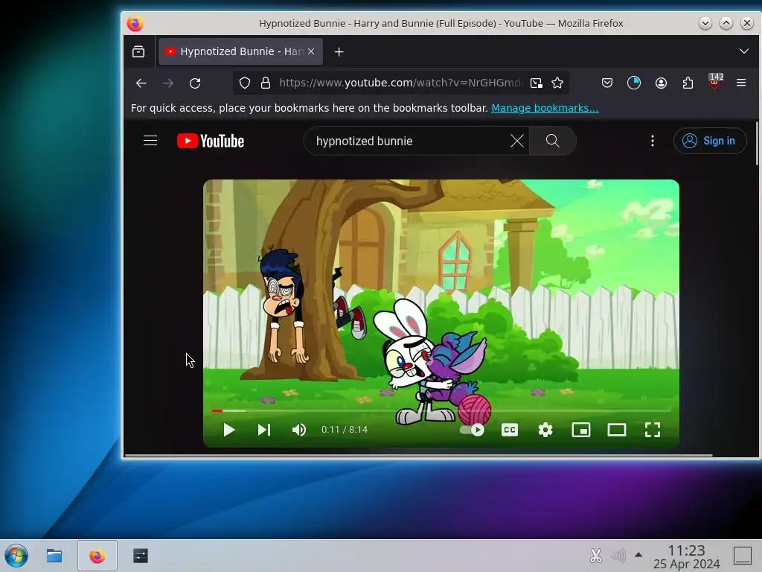
Task: Bookmark this page with the star
Action: tap(557, 83)
